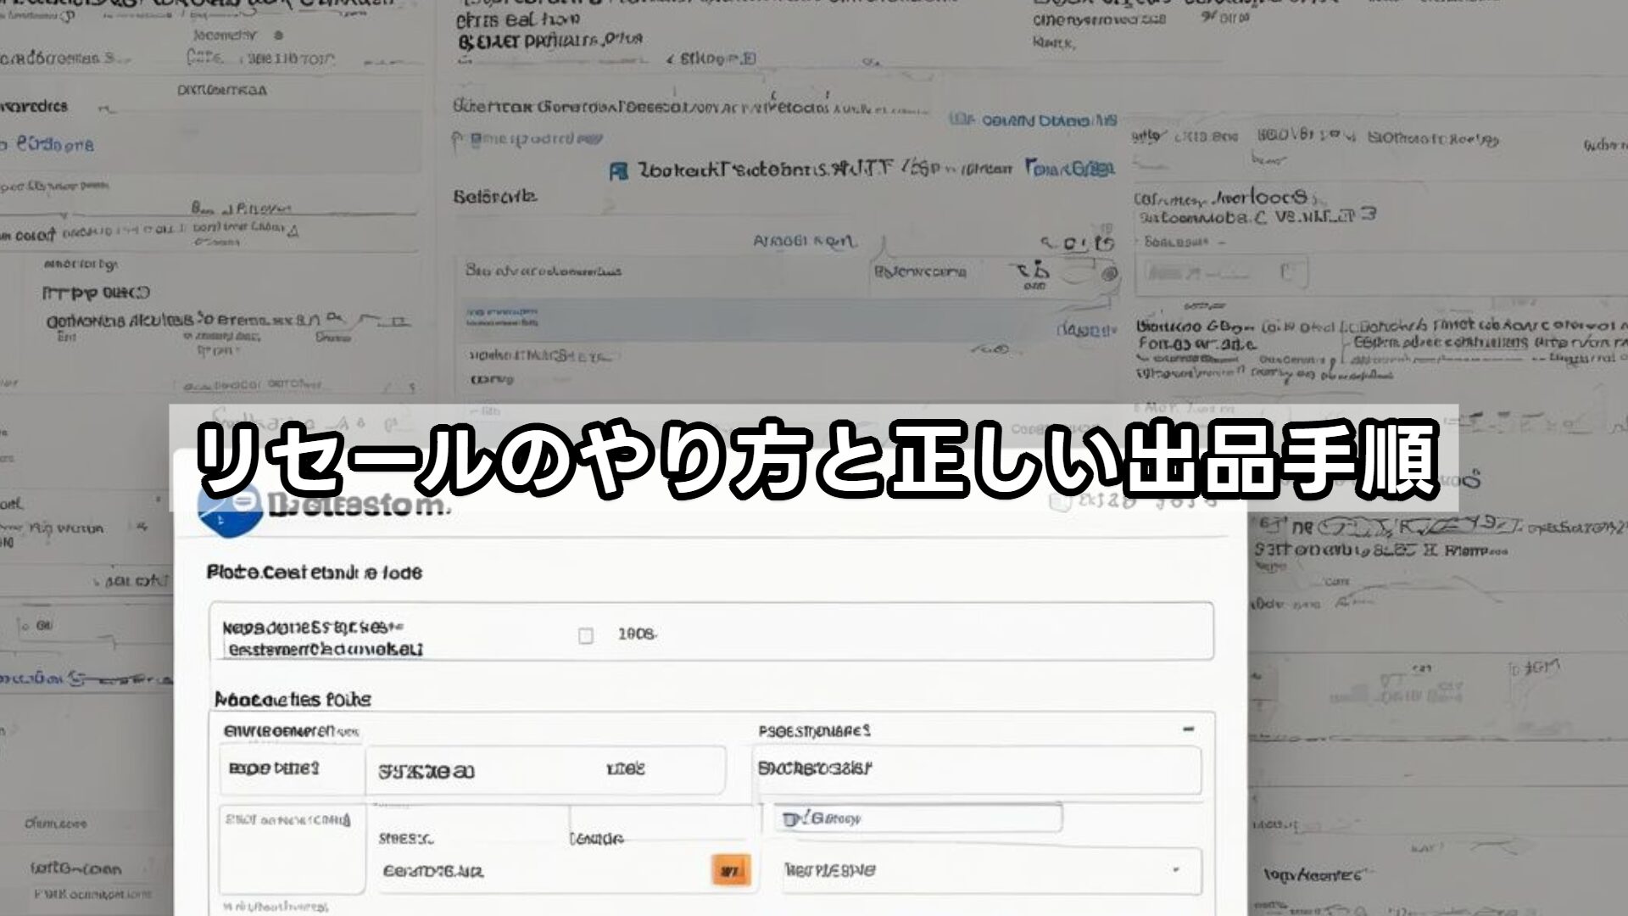This screenshot has height=916, width=1628.
Task: Collapse the right section using the minus control
Action: (1191, 729)
